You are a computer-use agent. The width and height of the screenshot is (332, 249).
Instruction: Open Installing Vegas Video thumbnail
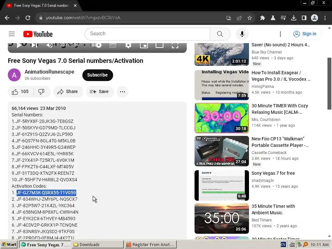point(222,85)
